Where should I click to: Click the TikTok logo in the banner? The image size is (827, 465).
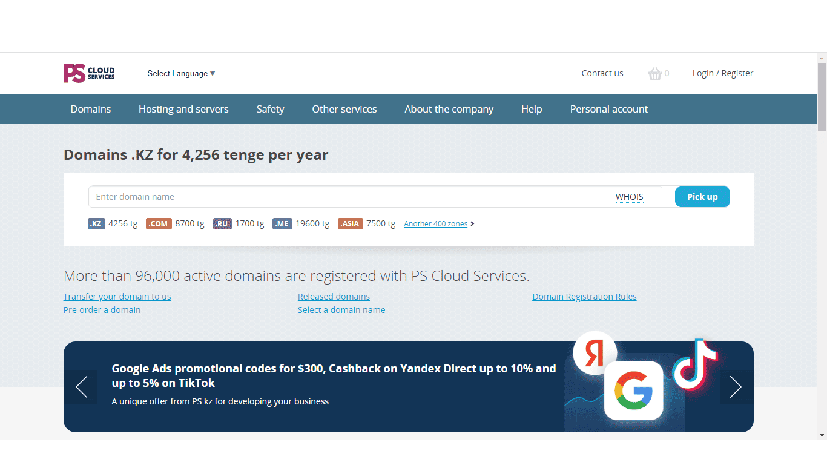tap(694, 363)
